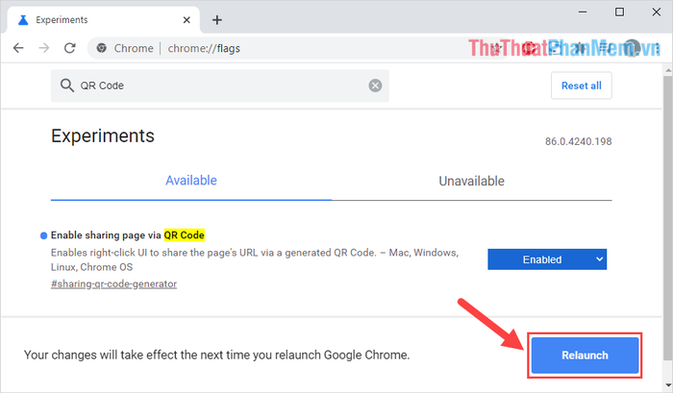Click version number 86.0.4240.198
The image size is (673, 393).
click(578, 141)
